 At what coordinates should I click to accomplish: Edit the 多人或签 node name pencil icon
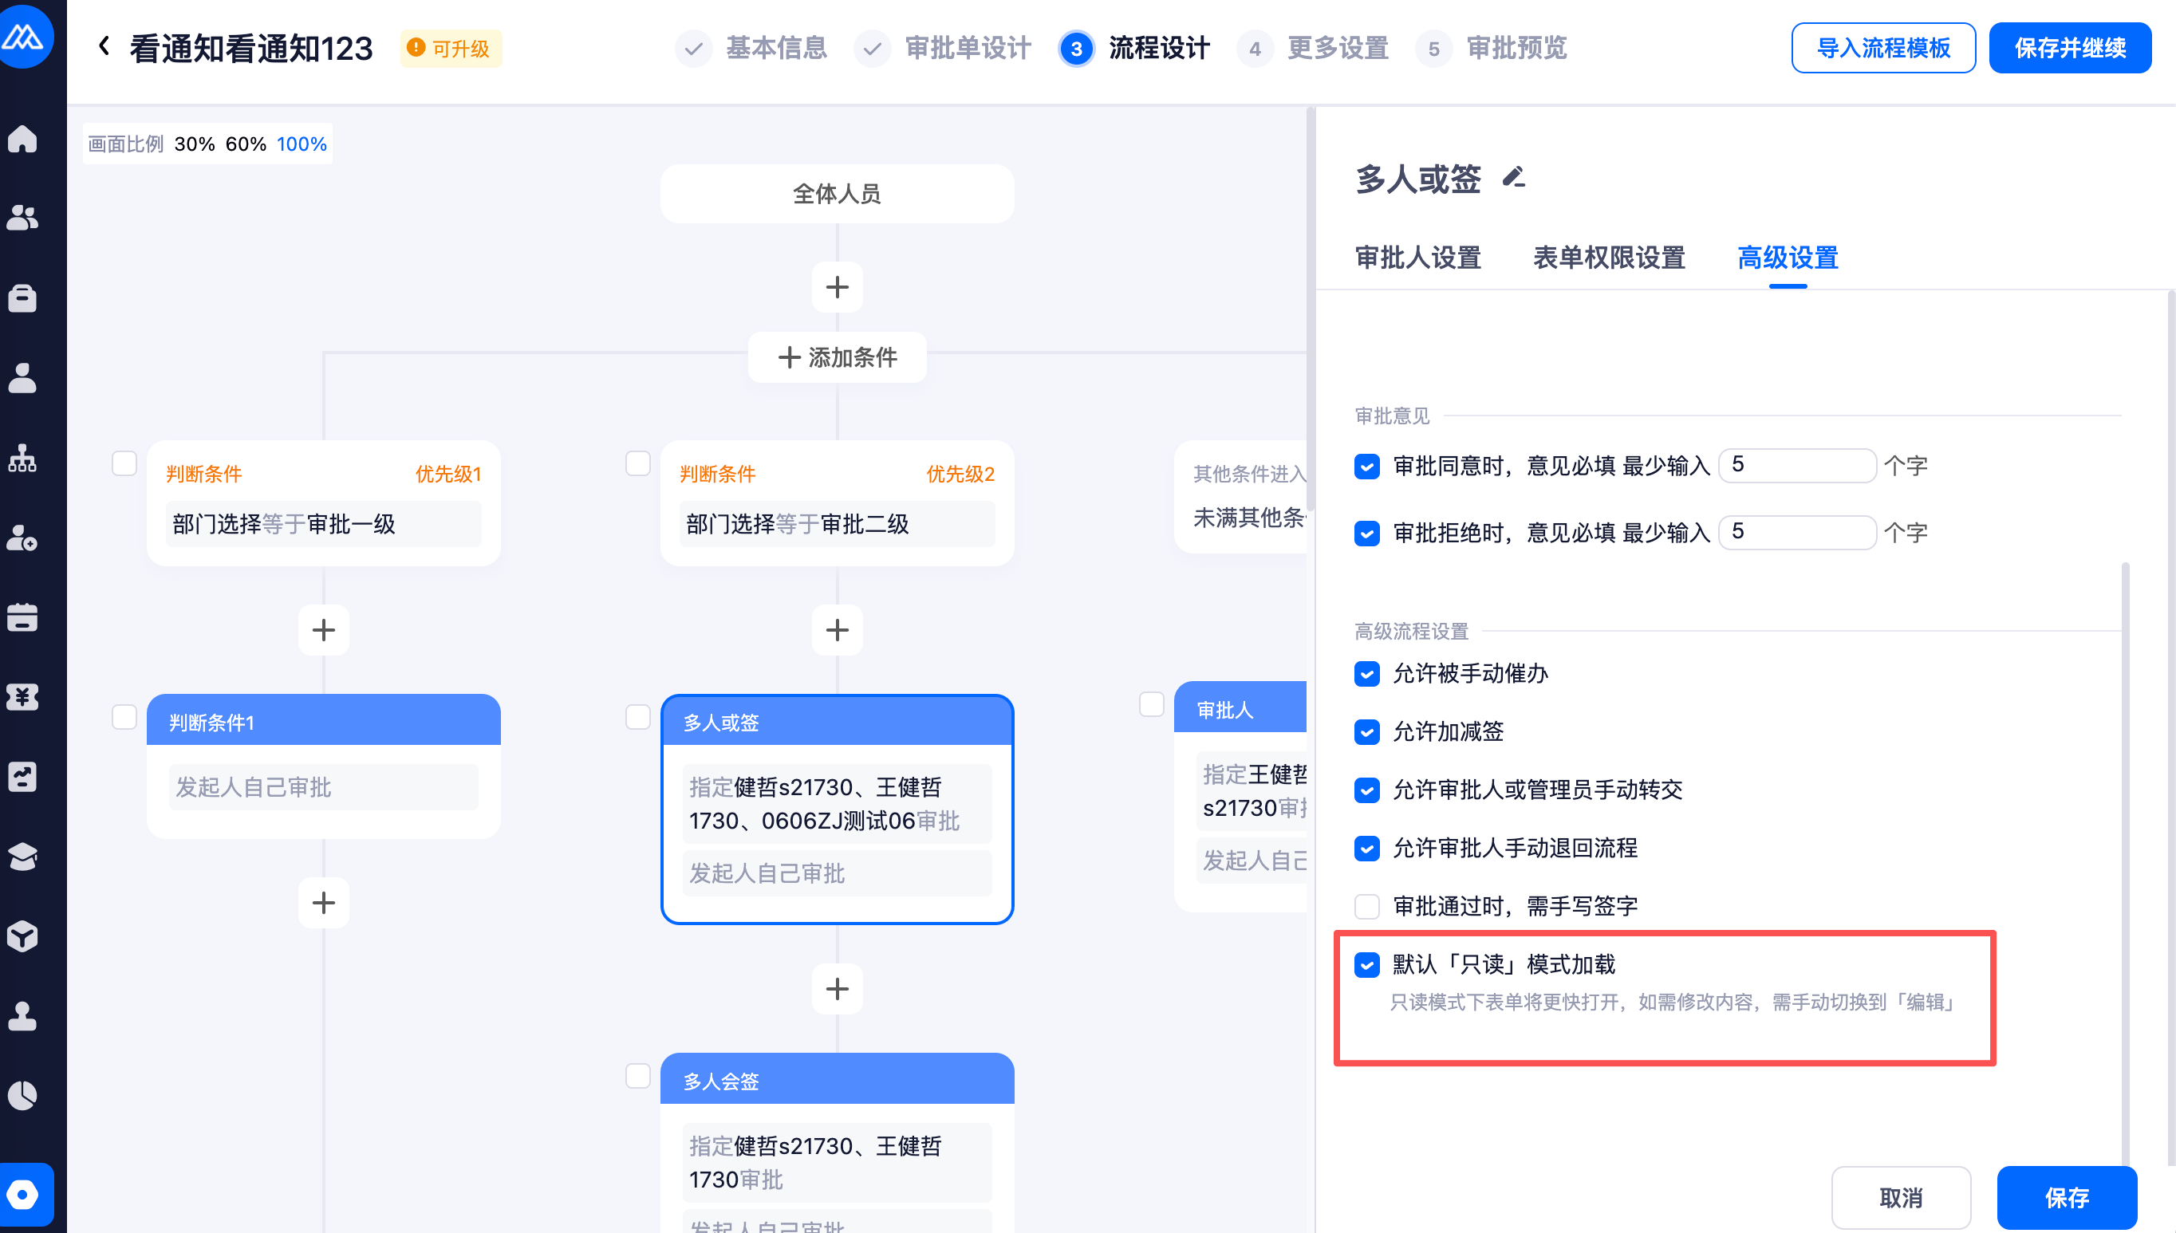[1513, 177]
